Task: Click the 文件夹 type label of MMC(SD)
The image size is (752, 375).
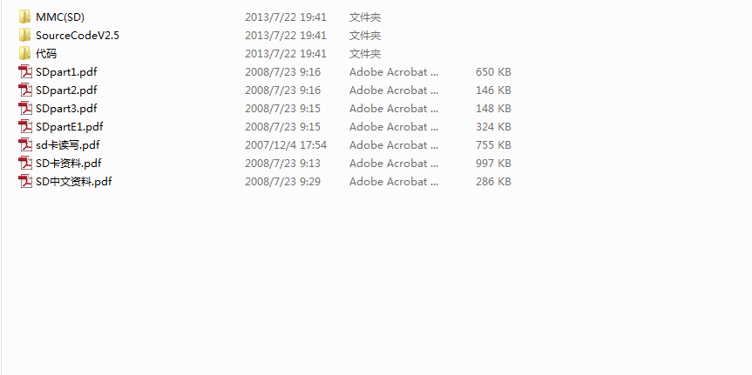Action: 365,17
